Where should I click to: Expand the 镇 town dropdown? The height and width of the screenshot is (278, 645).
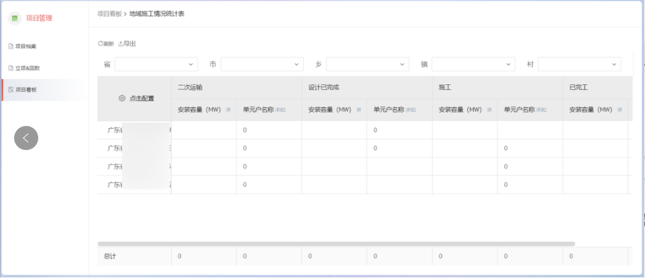tap(473, 64)
